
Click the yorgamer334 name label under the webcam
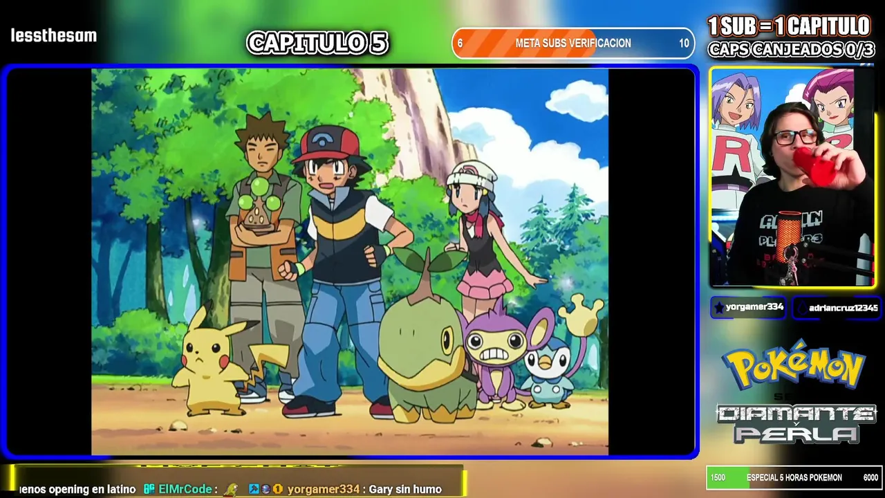point(754,307)
